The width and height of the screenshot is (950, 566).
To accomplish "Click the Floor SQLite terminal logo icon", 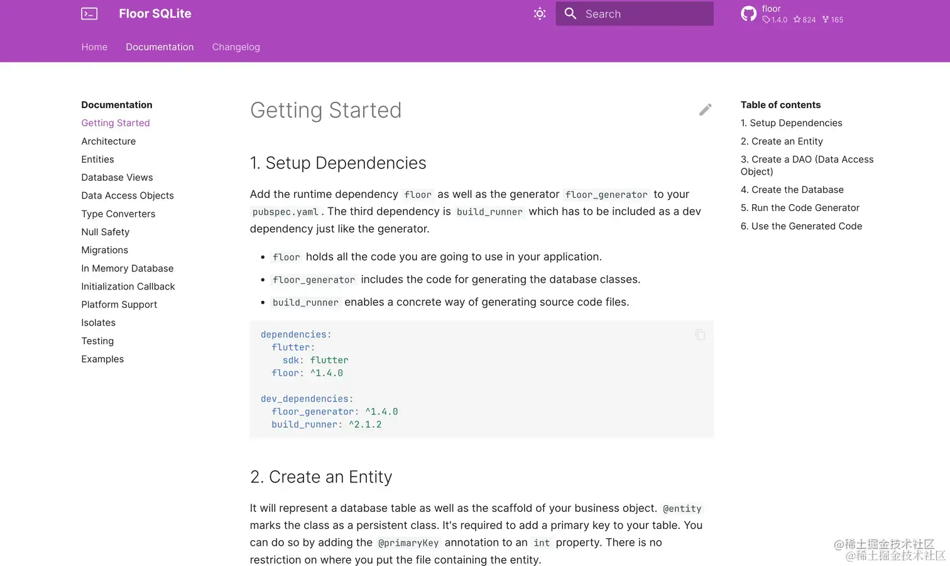I will coord(89,14).
